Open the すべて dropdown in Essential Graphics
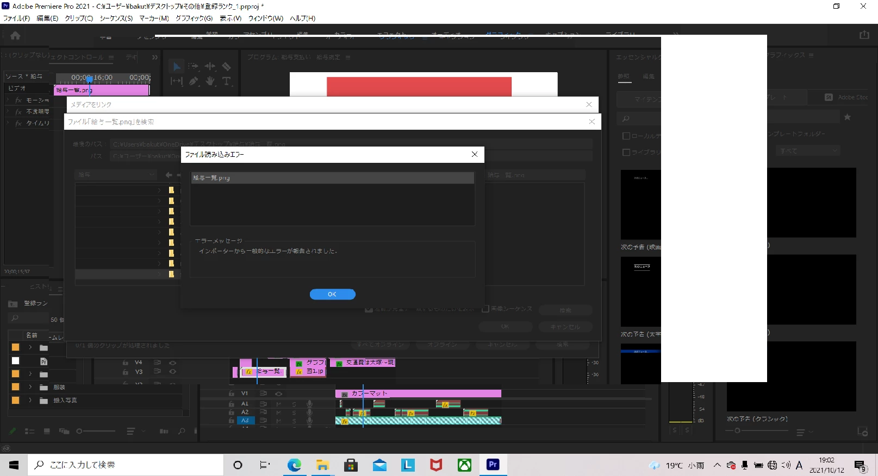878x476 pixels. [808, 151]
